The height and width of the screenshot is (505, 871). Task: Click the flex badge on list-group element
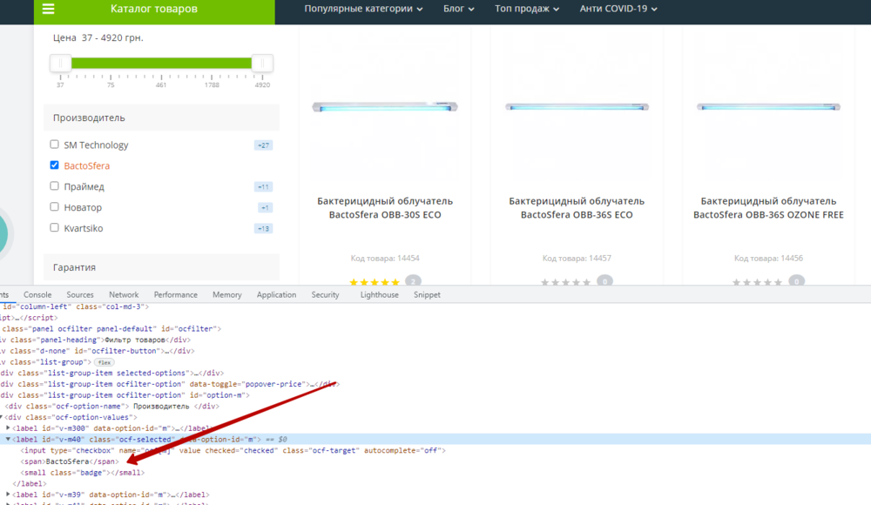[x=105, y=361]
